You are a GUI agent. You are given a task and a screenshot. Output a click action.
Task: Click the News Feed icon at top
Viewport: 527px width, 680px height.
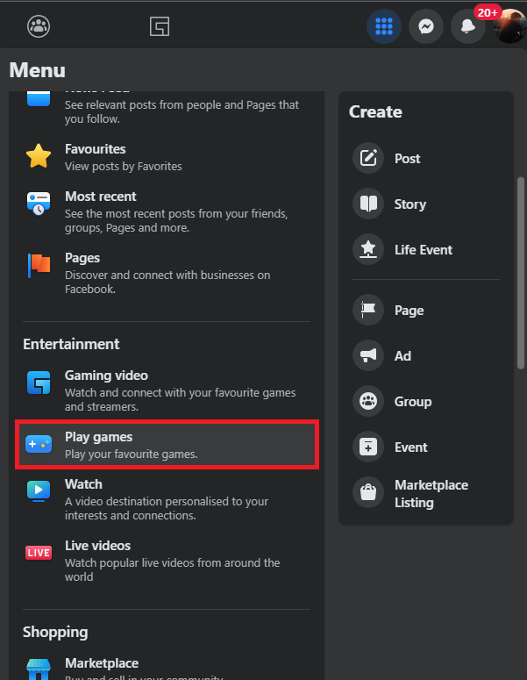click(39, 98)
